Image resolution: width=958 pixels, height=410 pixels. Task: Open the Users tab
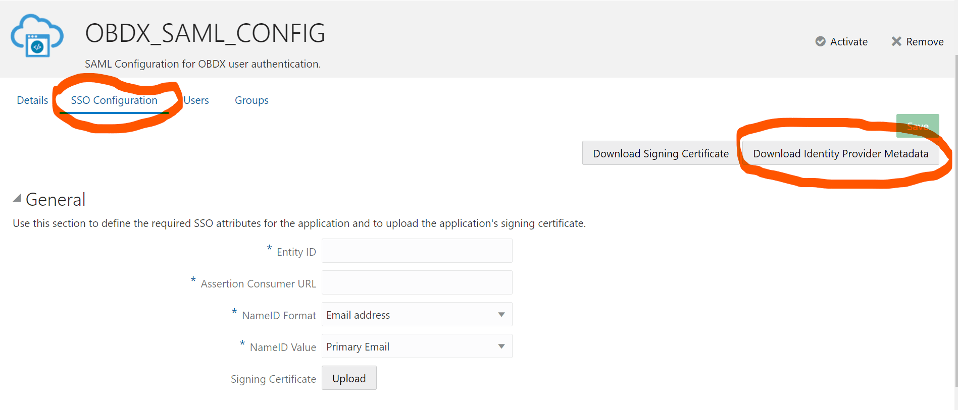coord(196,100)
